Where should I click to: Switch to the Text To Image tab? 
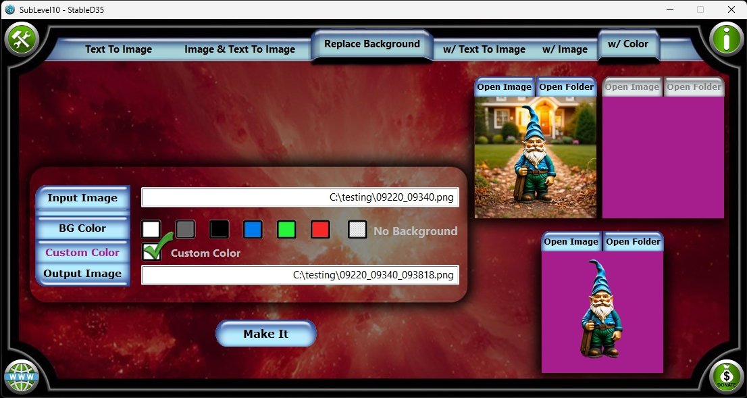118,49
